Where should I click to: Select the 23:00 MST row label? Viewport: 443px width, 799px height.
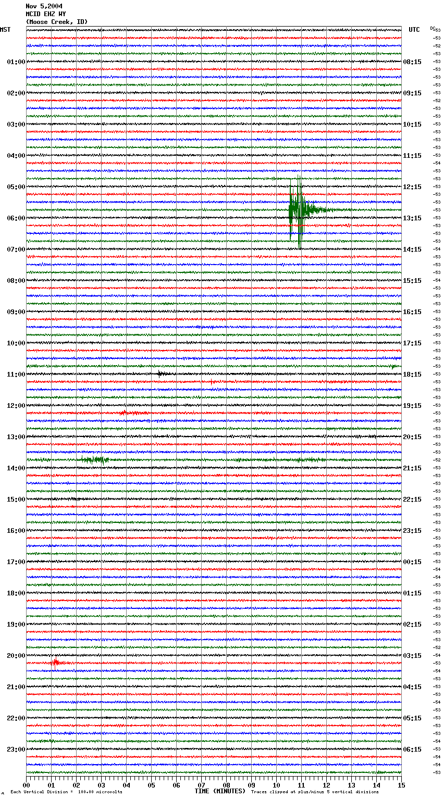click(16, 750)
